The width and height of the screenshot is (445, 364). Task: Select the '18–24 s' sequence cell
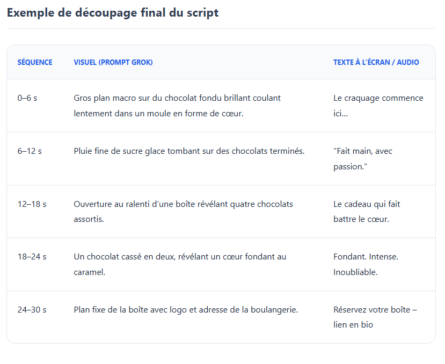pos(32,257)
